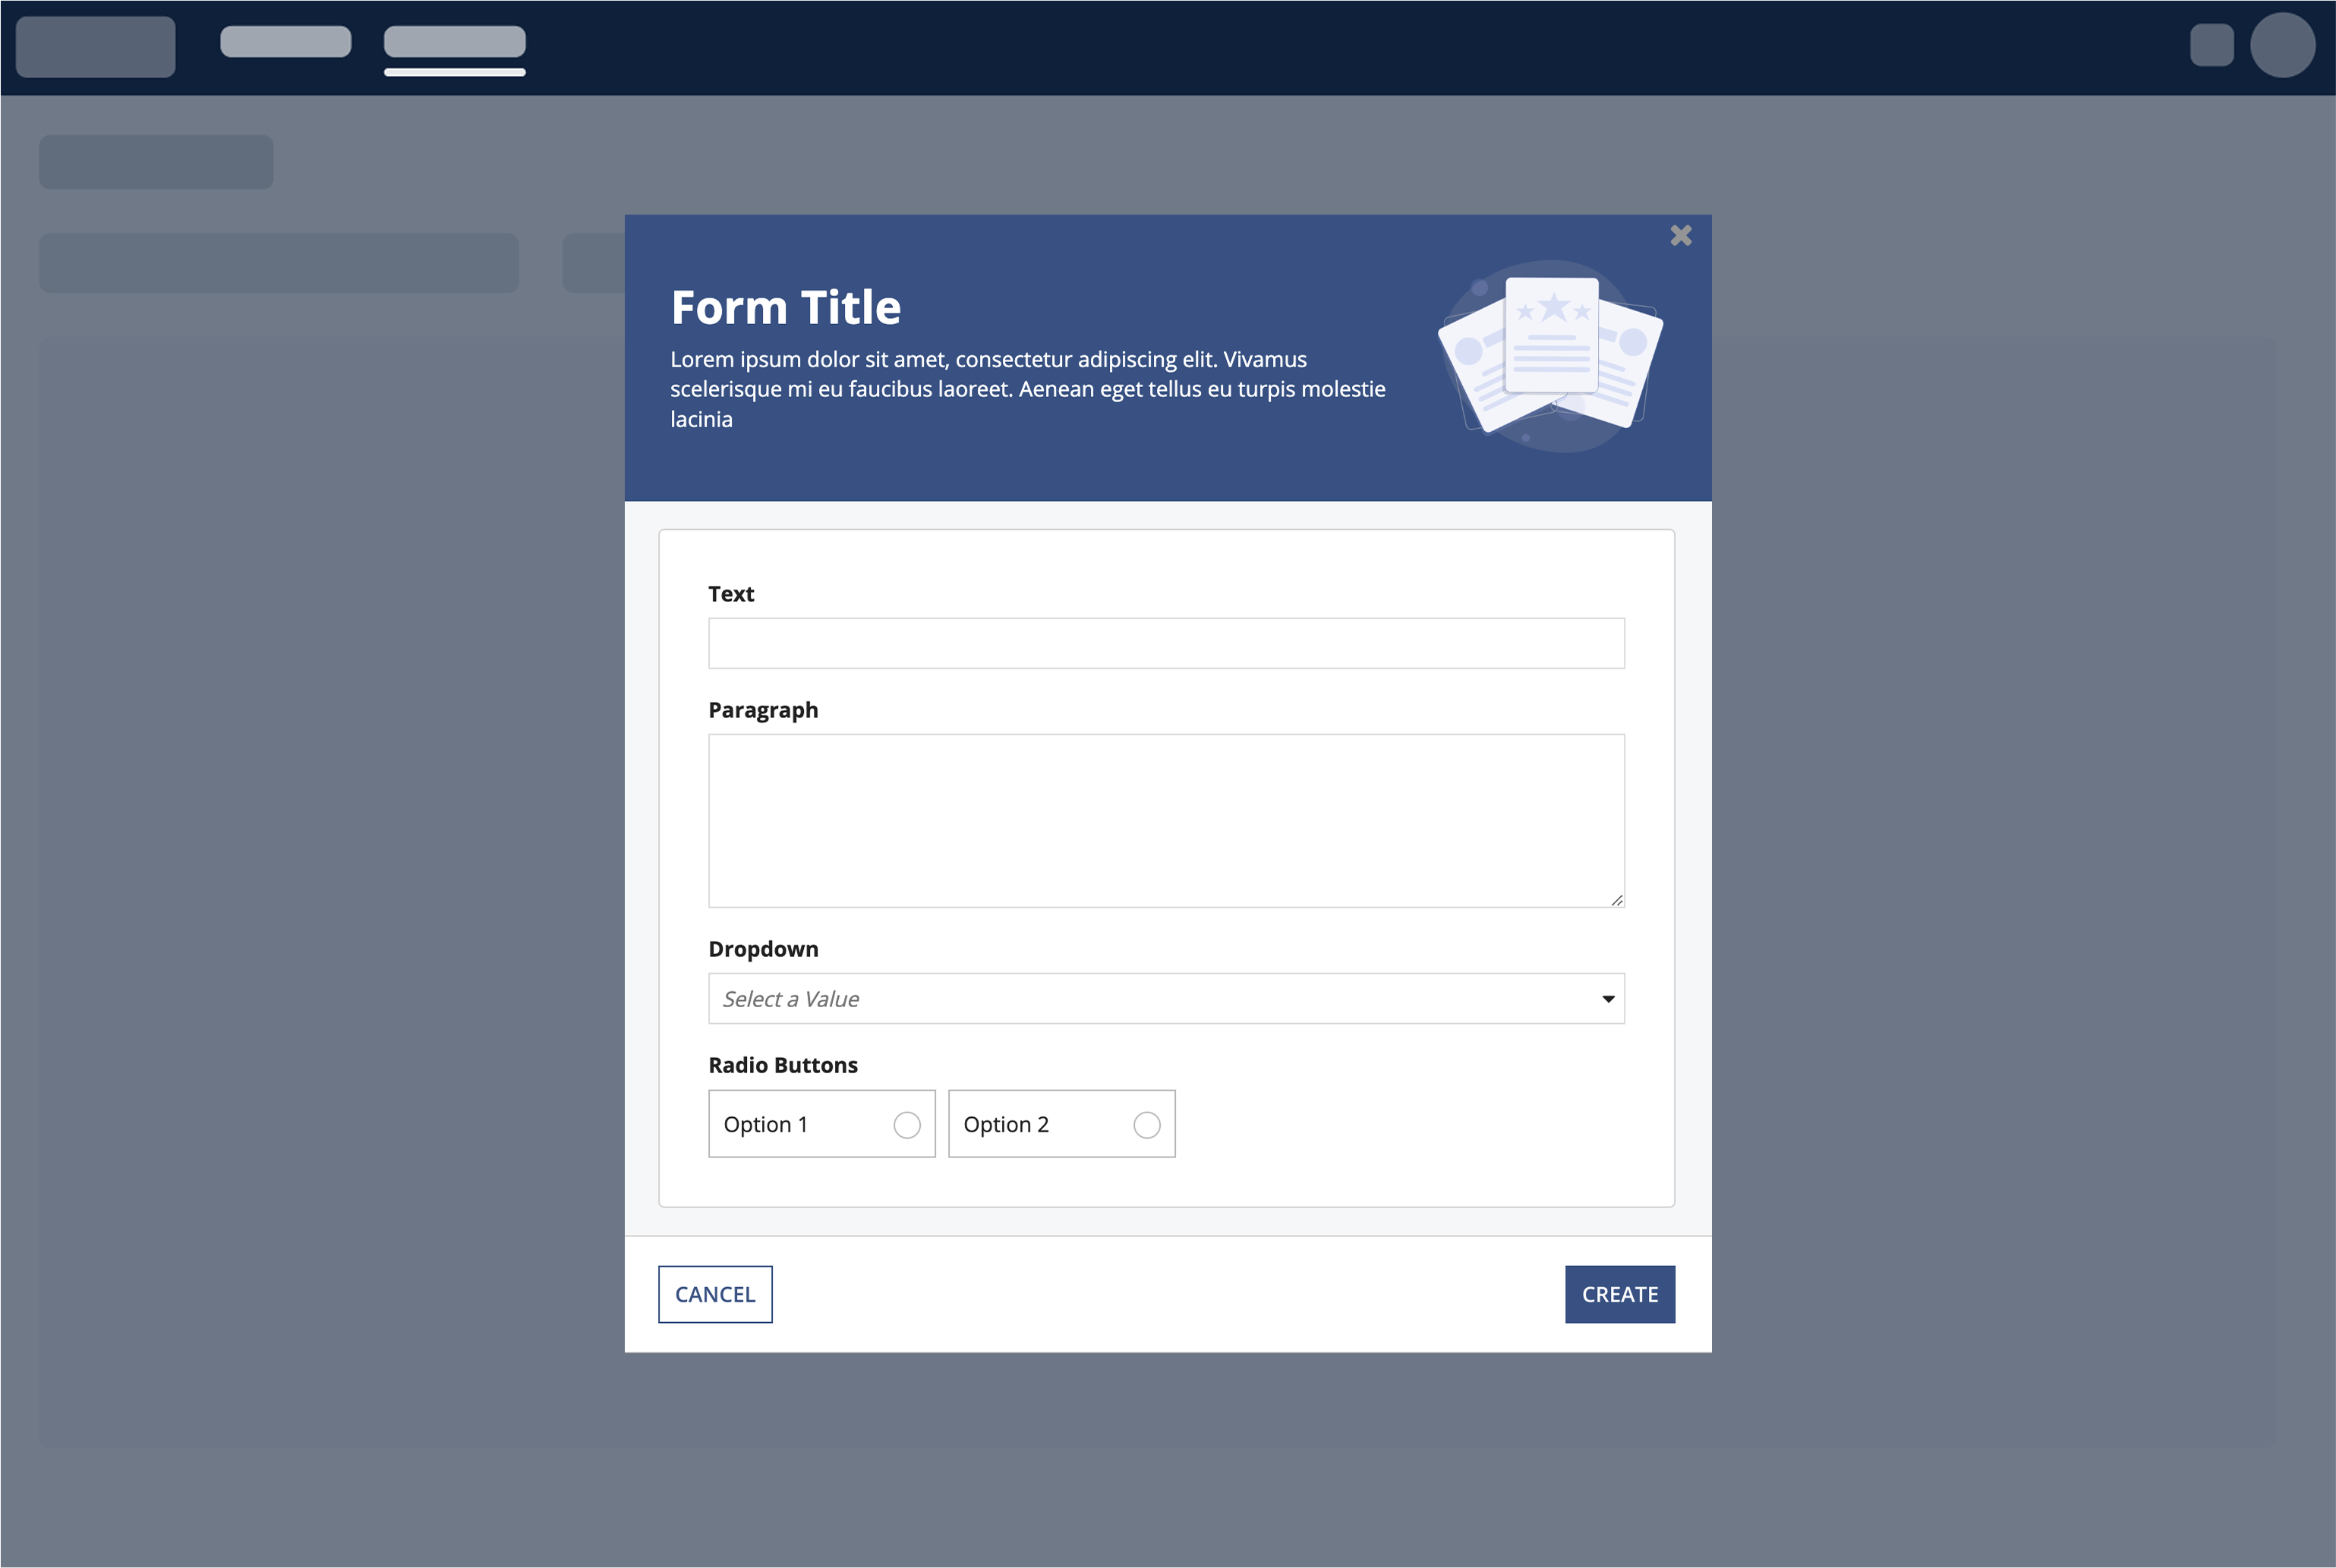The width and height of the screenshot is (2336, 1568).
Task: Click inside the Paragraph text area
Action: (1166, 820)
